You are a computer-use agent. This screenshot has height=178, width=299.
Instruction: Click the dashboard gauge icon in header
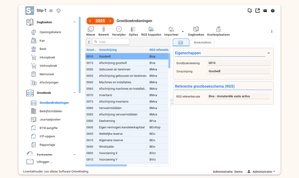click(59, 11)
